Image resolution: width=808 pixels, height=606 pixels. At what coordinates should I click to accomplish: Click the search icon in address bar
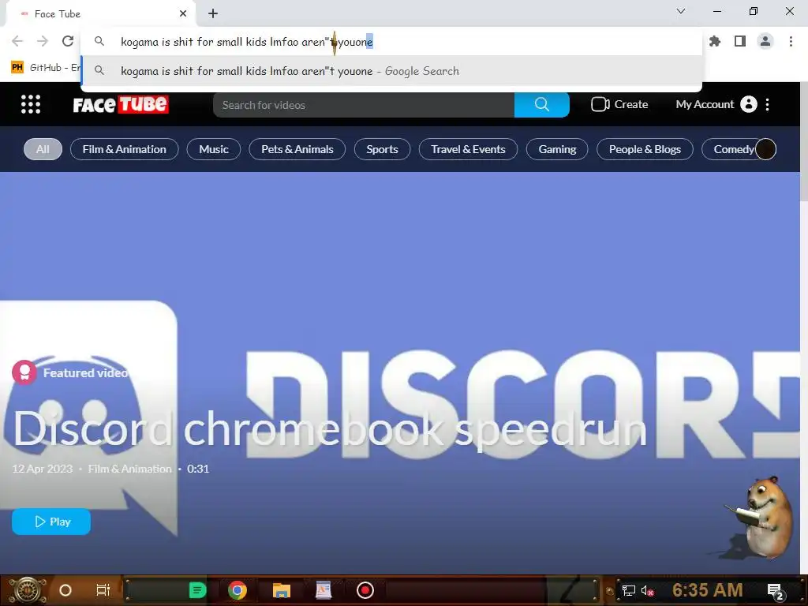click(99, 41)
